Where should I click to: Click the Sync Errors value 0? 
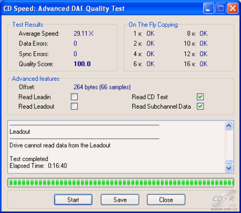coord(76,54)
